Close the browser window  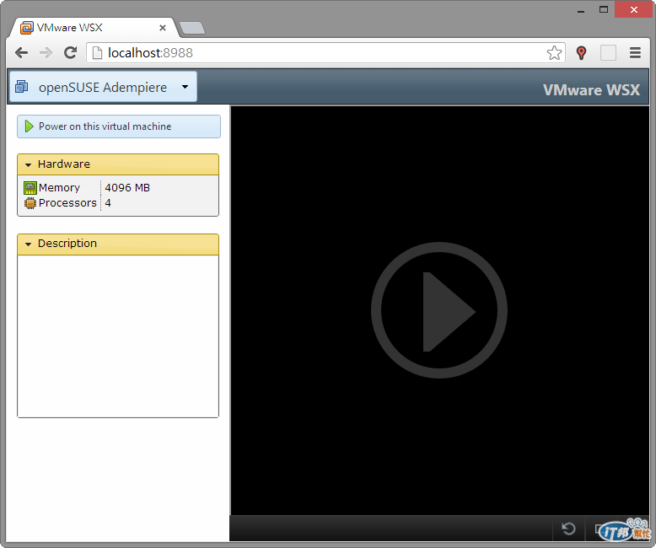pos(634,9)
